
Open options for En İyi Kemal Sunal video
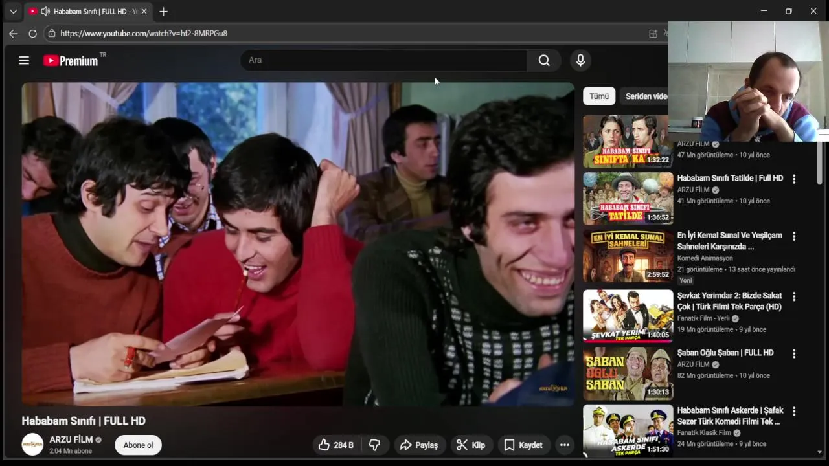793,236
